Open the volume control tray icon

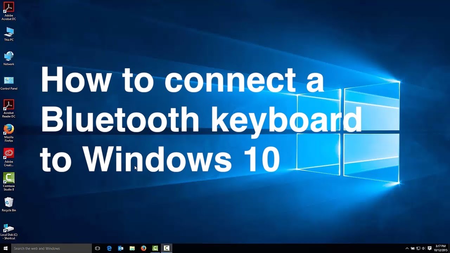point(424,248)
